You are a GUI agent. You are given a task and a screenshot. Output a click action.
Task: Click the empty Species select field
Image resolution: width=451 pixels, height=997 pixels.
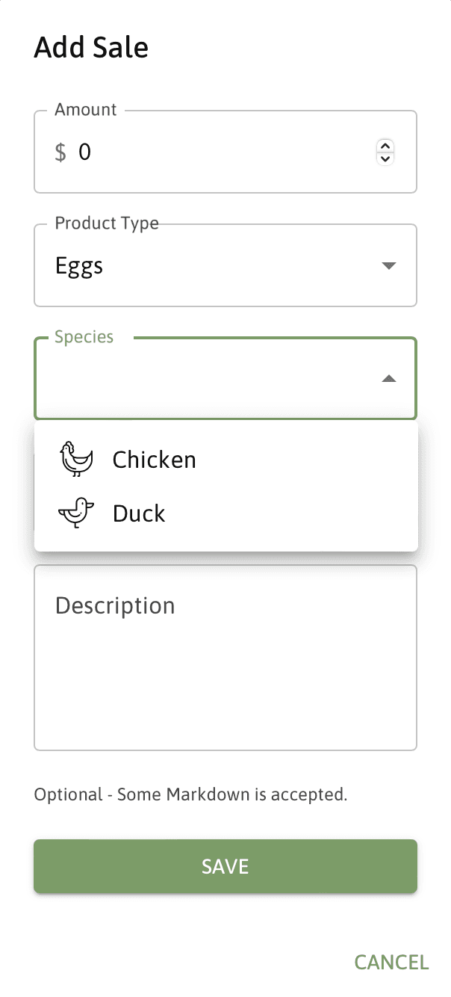pos(225,379)
